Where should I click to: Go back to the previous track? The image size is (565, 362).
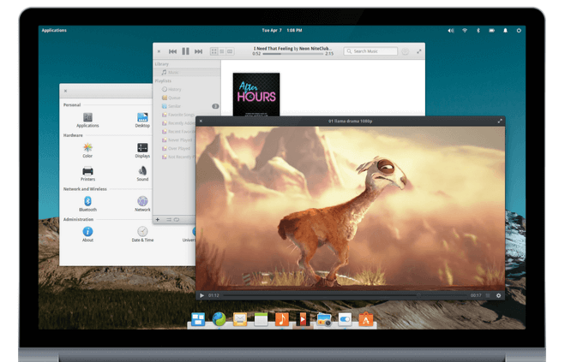173,51
